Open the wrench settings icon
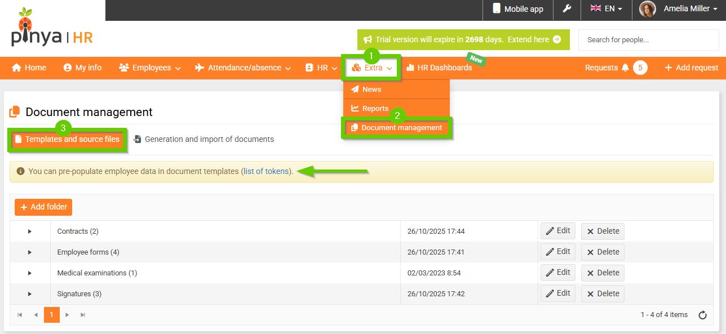 click(x=566, y=8)
